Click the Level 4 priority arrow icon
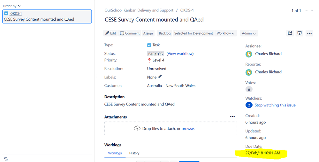 click(x=149, y=60)
